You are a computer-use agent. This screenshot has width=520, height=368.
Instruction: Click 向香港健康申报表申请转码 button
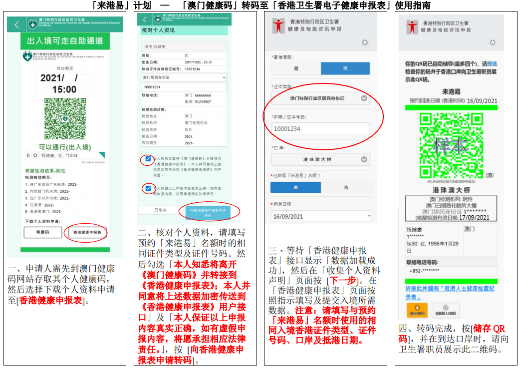pyautogui.click(x=208, y=212)
